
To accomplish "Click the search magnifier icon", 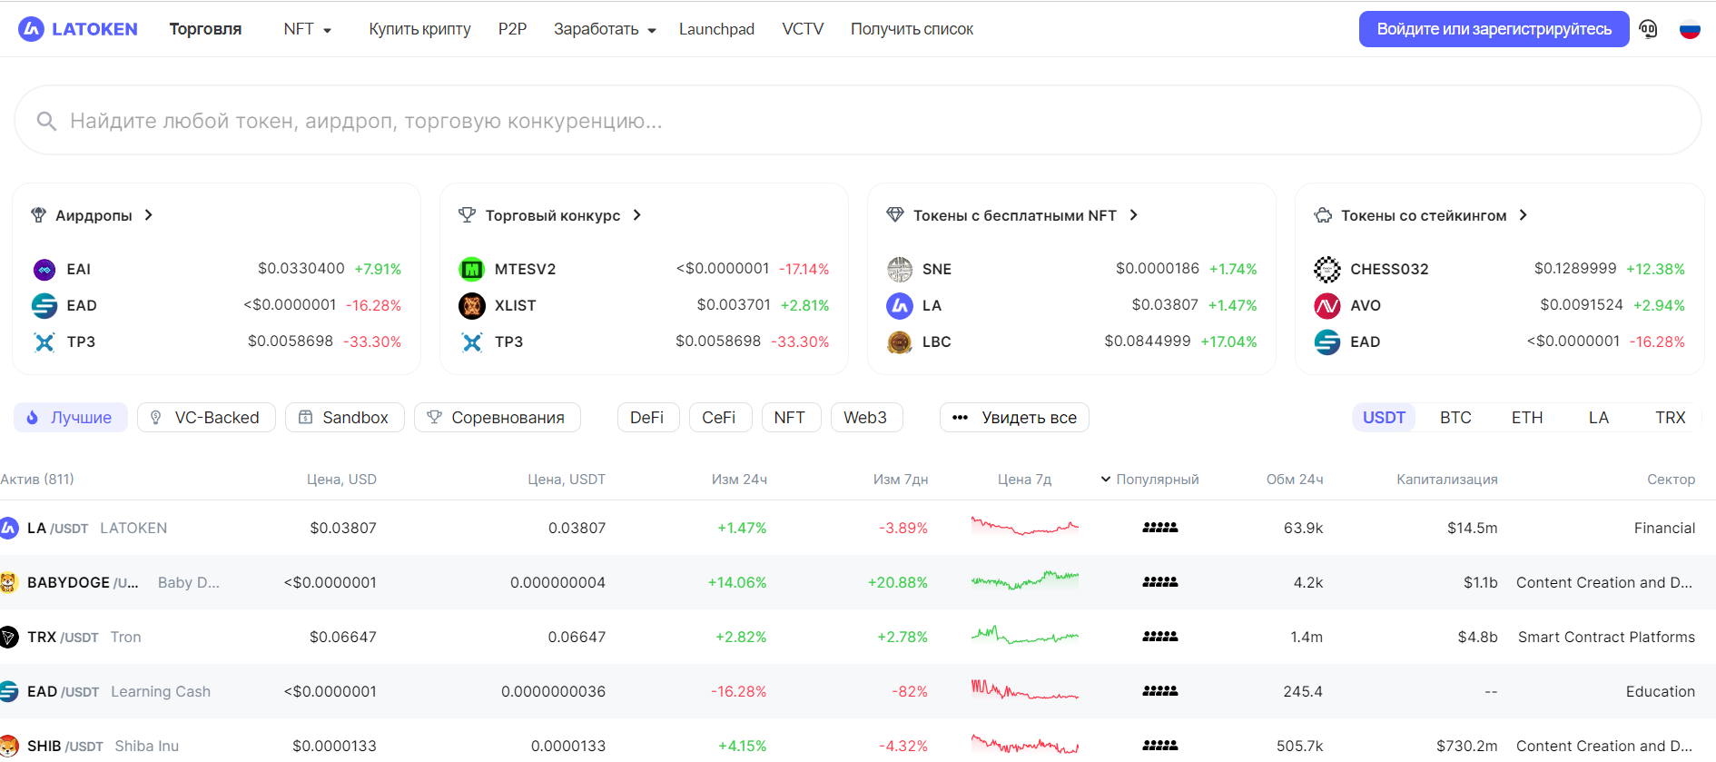I will click(46, 121).
